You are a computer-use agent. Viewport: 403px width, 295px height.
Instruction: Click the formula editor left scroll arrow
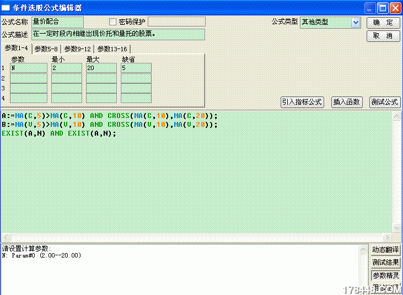tap(6, 237)
